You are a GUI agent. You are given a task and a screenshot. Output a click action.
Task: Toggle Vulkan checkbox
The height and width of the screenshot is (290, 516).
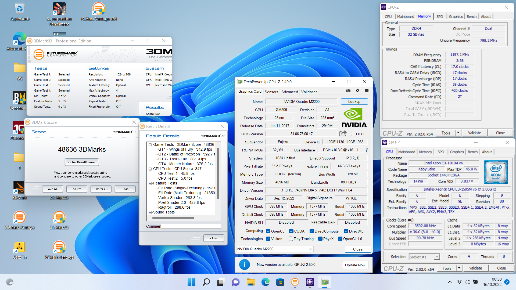[x=268, y=239]
